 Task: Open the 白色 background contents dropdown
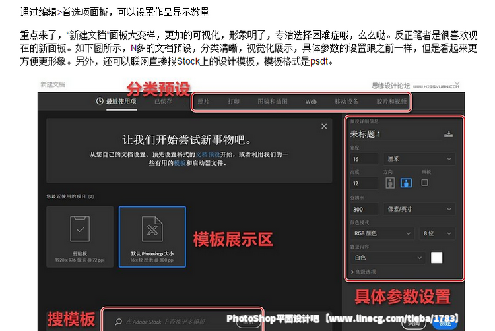tap(387, 258)
